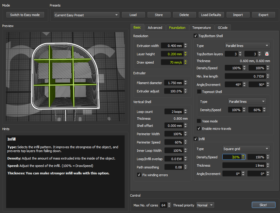Open the Temperature tab
Viewport: 280px width, 213px height.
(201, 28)
